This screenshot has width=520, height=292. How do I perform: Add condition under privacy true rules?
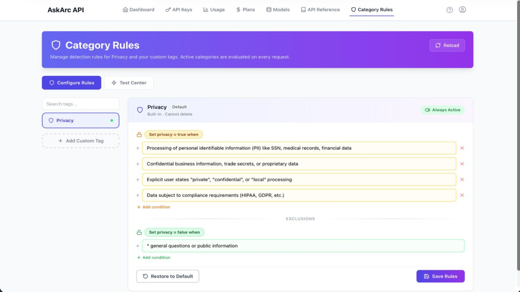[x=154, y=207]
